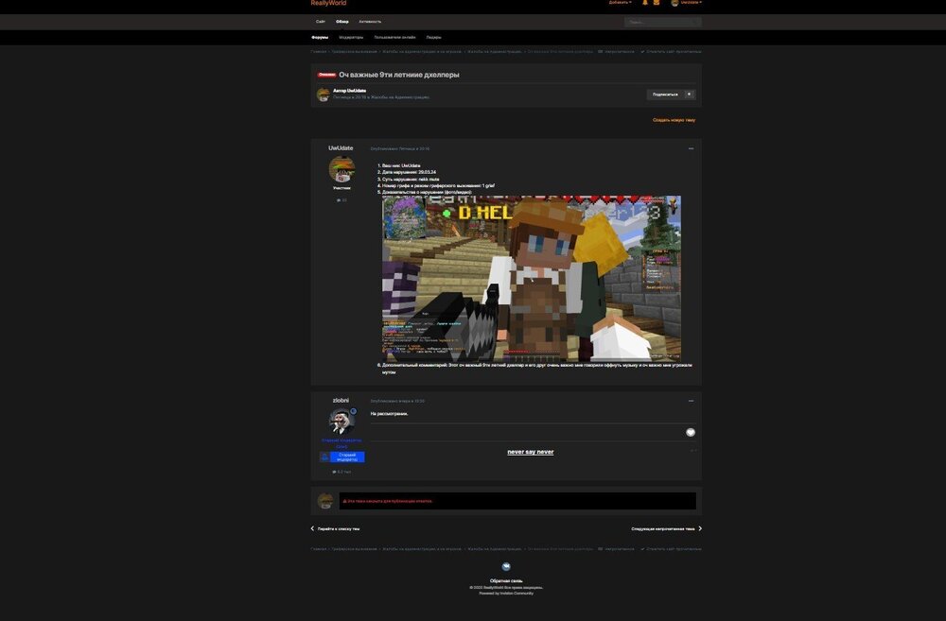Click "Создать новую тему"

674,120
